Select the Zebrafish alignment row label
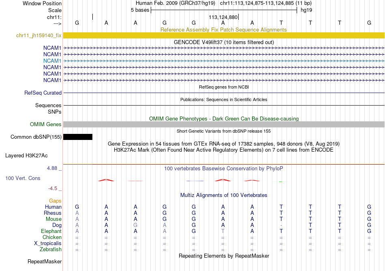Image resolution: width=385 pixels, height=271 pixels. click(51, 249)
